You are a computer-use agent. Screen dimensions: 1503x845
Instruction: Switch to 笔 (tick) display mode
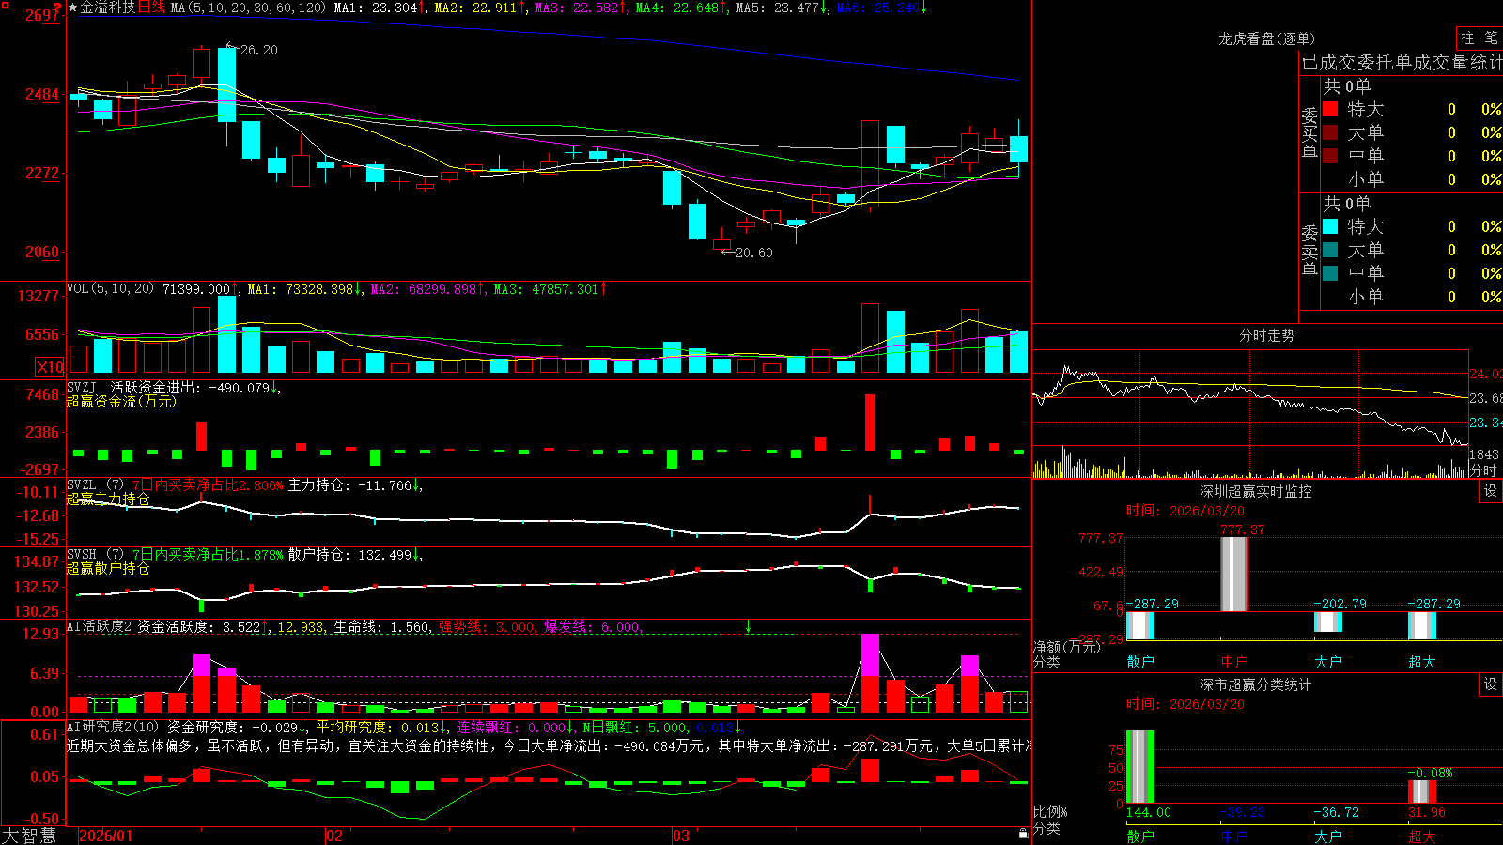pyautogui.click(x=1491, y=38)
